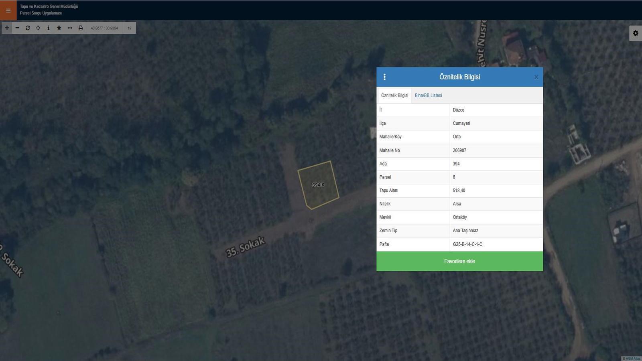Activate the locate crosshair tool
This screenshot has height=361, width=642.
click(38, 28)
